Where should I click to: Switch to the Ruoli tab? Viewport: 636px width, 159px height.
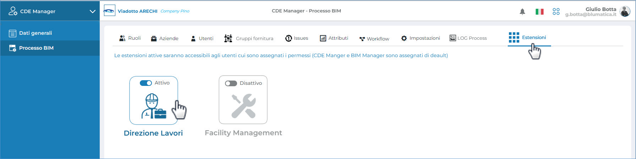(130, 38)
